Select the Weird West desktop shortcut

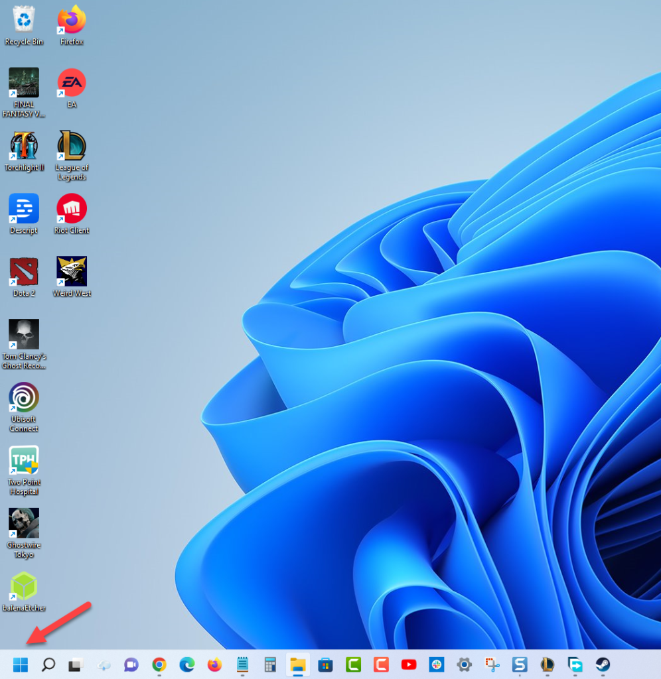point(72,277)
